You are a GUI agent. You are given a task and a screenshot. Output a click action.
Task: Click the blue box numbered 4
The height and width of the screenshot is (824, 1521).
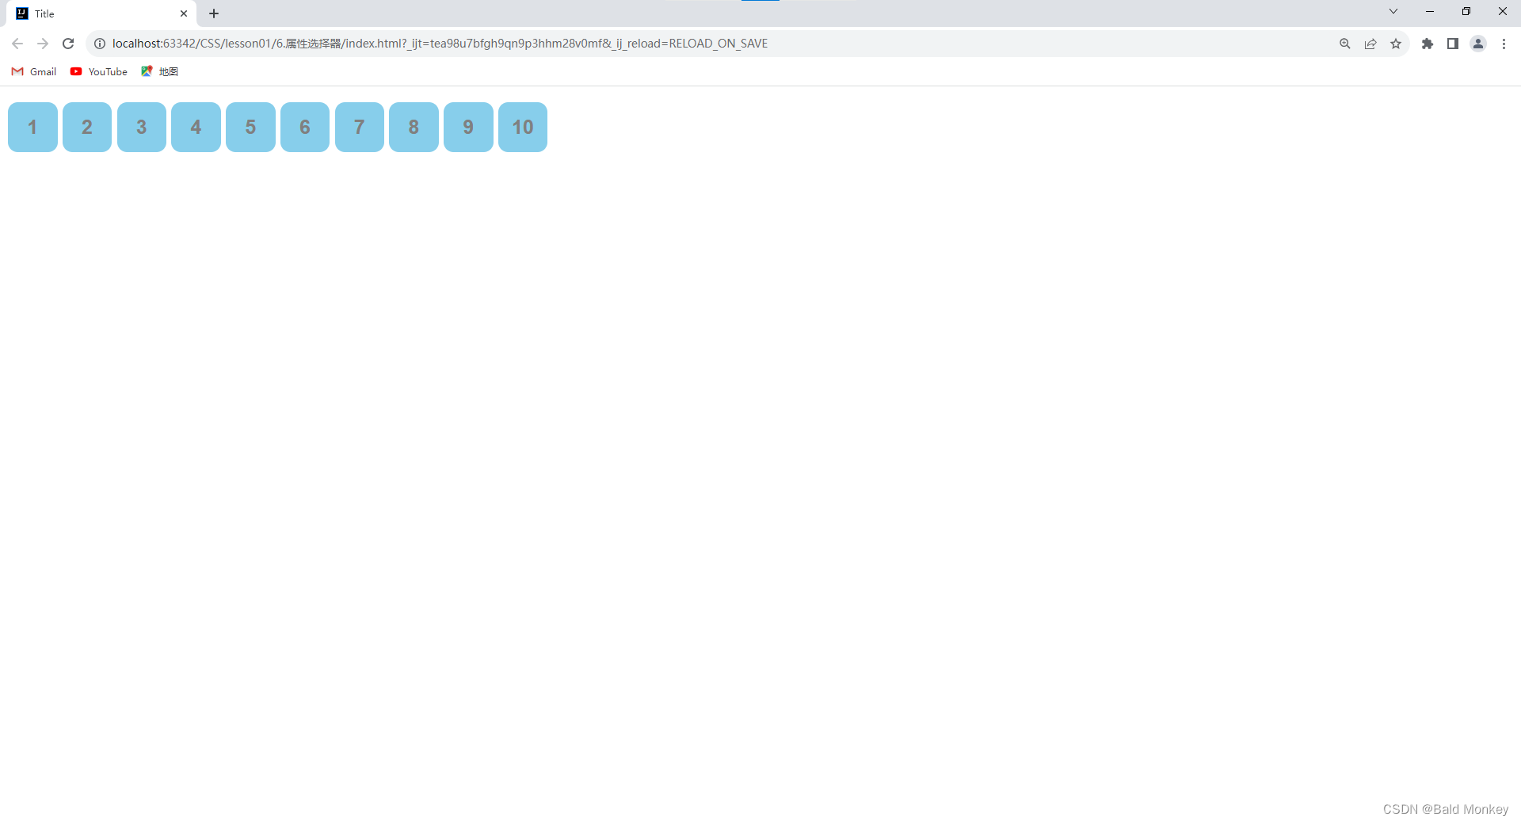[196, 127]
